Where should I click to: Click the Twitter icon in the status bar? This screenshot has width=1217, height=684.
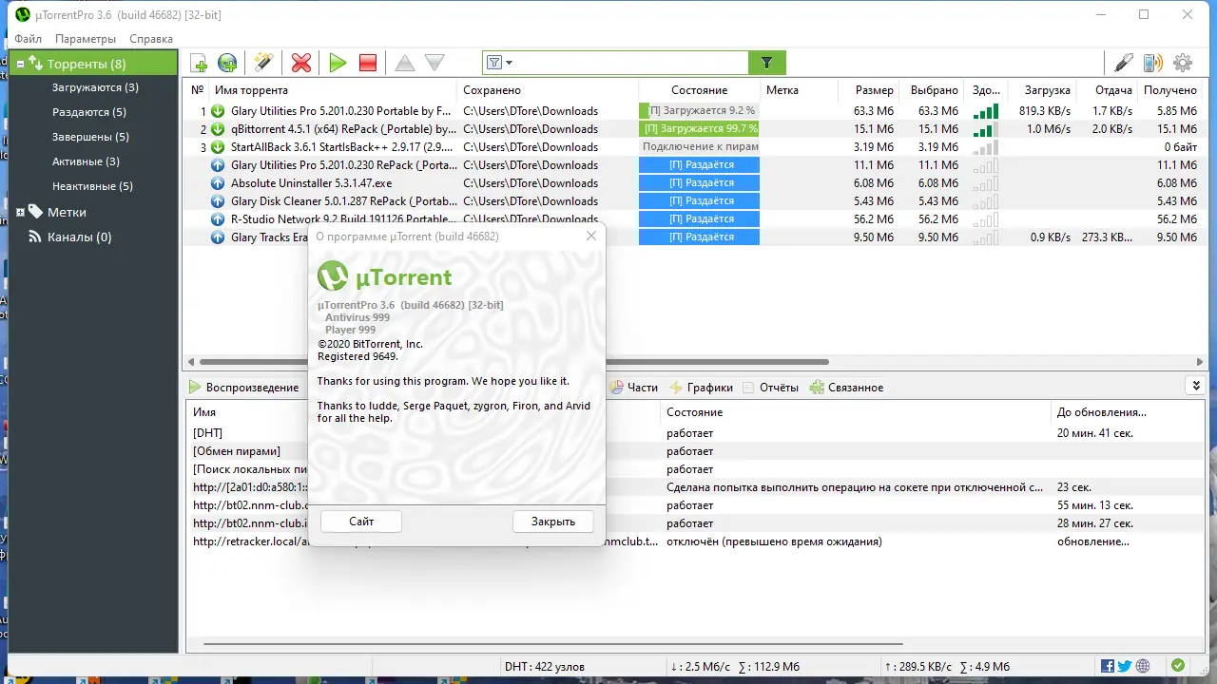point(1125,667)
